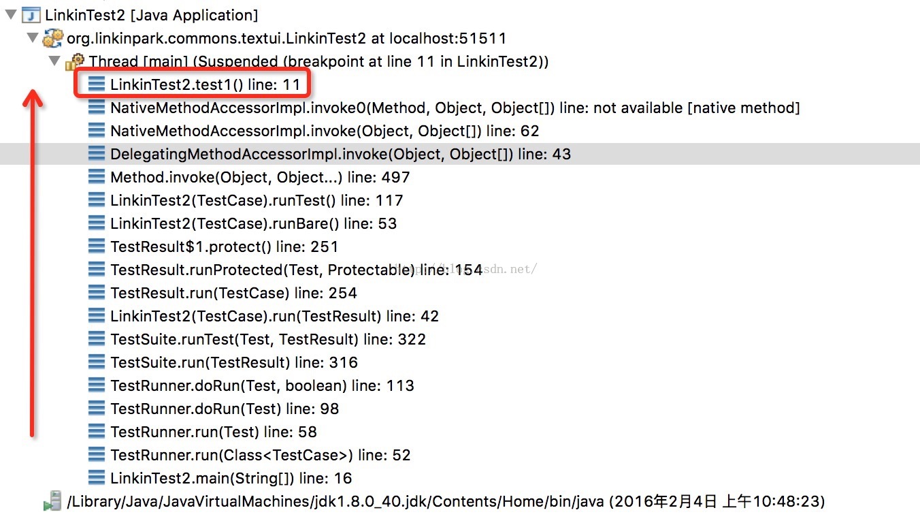
Task: Click the stack frame icon beside LinkinTest2.main
Action: (97, 479)
